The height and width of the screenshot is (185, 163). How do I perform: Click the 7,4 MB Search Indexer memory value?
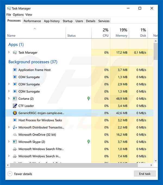pyautogui.click(x=123, y=156)
